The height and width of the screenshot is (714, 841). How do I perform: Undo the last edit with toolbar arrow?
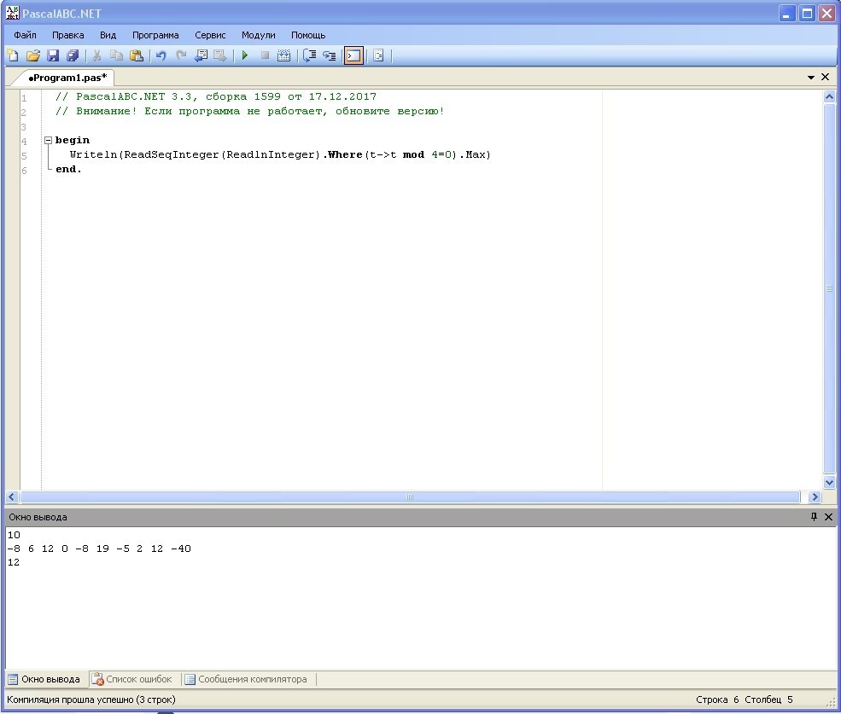tap(161, 56)
